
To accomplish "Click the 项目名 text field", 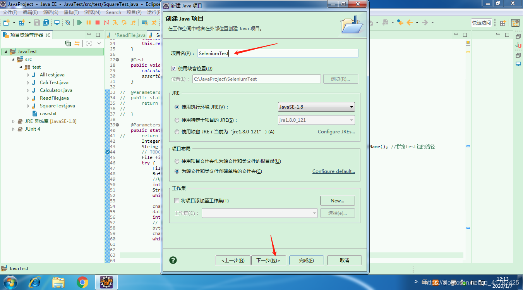I will (x=278, y=54).
